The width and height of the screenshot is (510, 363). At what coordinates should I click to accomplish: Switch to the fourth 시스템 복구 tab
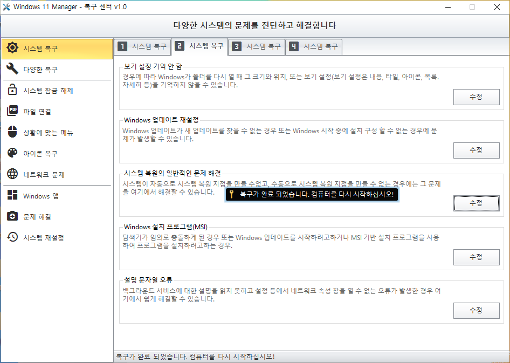coord(314,47)
